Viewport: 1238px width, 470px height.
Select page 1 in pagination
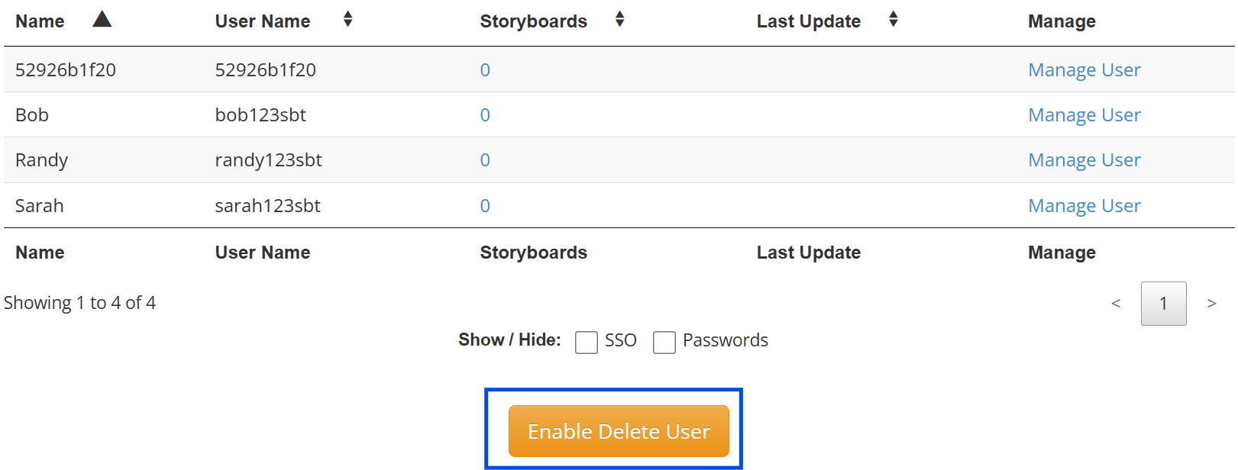1163,304
